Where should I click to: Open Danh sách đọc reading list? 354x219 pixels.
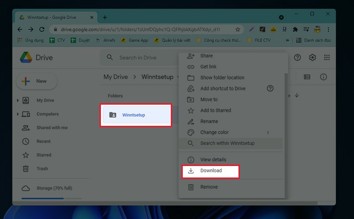click(x=313, y=40)
